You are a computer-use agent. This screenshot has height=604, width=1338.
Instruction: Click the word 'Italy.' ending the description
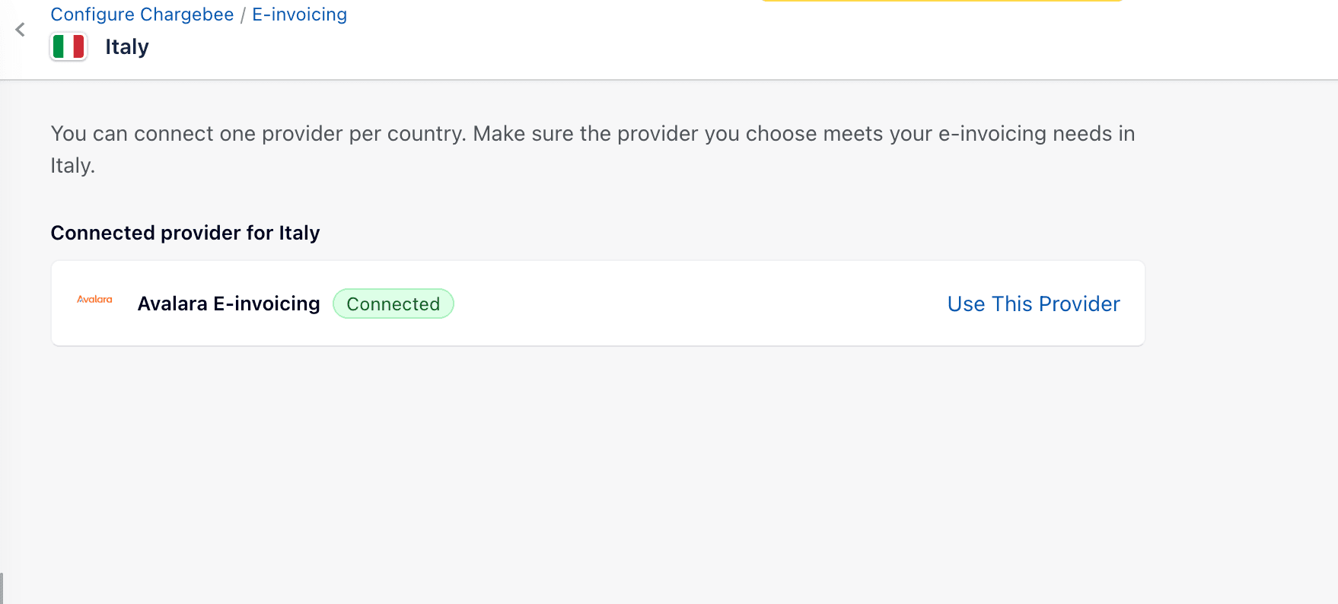click(72, 166)
